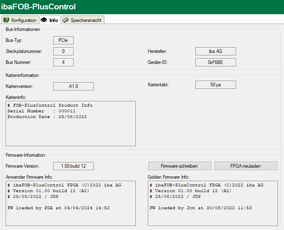Click the Bus-Typ field showing PCIe

63,40
